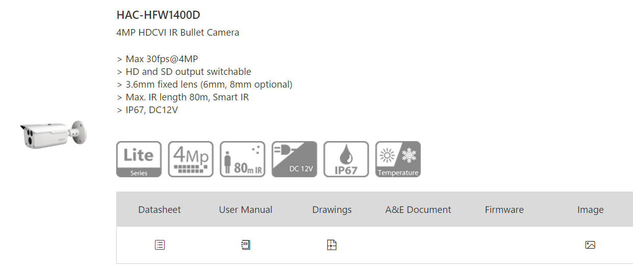Select the User Manual column header
Viewport: 633px width, 272px height.
[246, 209]
